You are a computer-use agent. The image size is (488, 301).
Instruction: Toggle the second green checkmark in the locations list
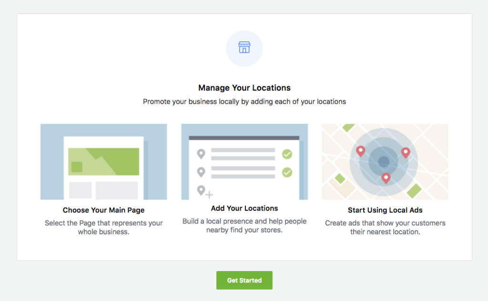click(287, 171)
